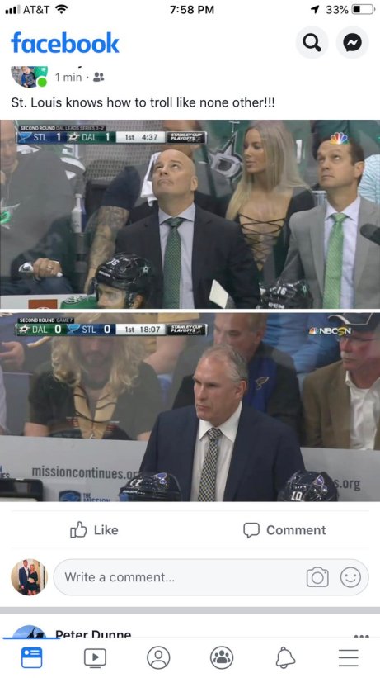The height and width of the screenshot is (678, 380).
Task: Open Groups tab icon
Action: pos(222,657)
